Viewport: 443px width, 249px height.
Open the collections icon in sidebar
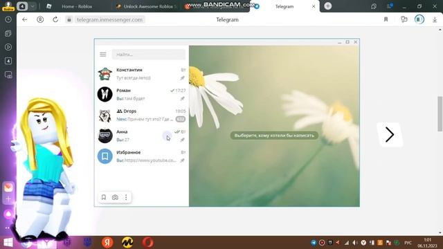(8, 33)
